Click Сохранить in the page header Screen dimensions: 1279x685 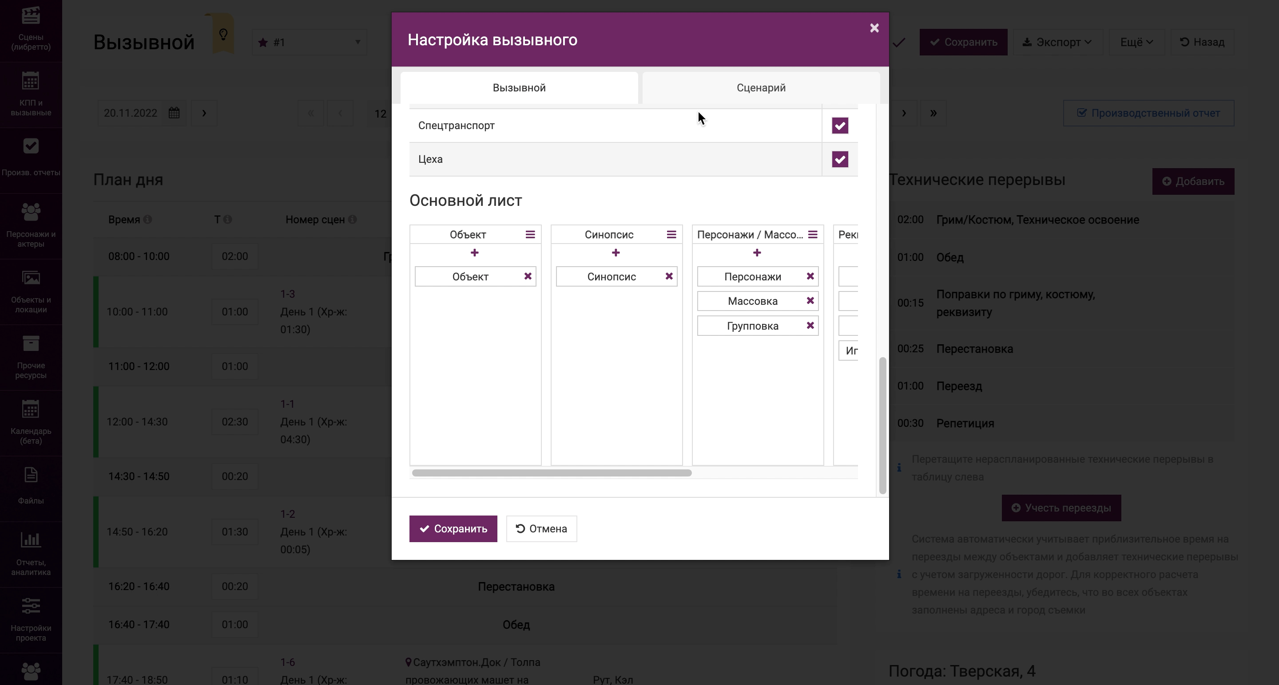click(963, 42)
